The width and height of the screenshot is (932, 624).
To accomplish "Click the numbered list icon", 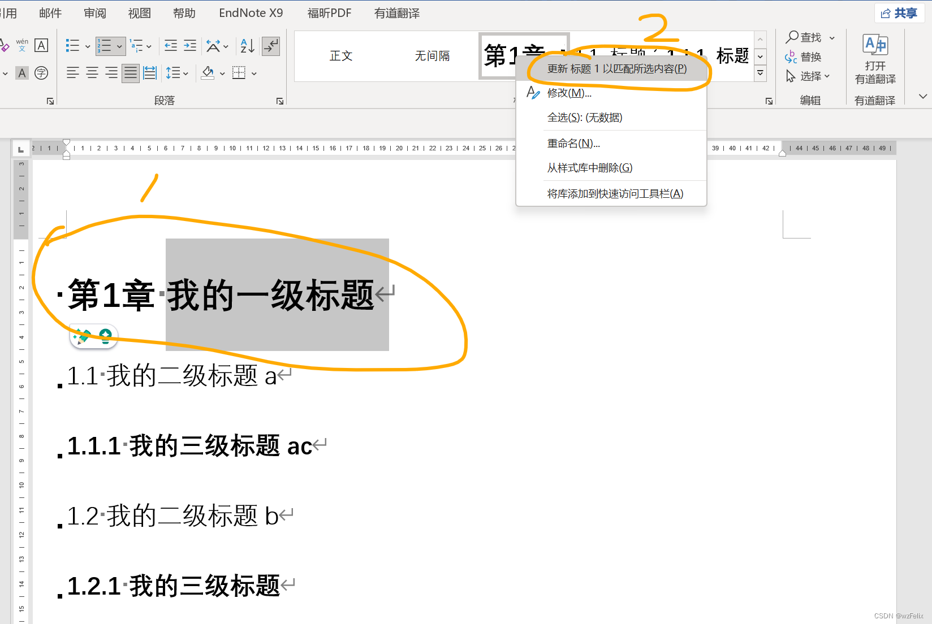I will [x=105, y=46].
